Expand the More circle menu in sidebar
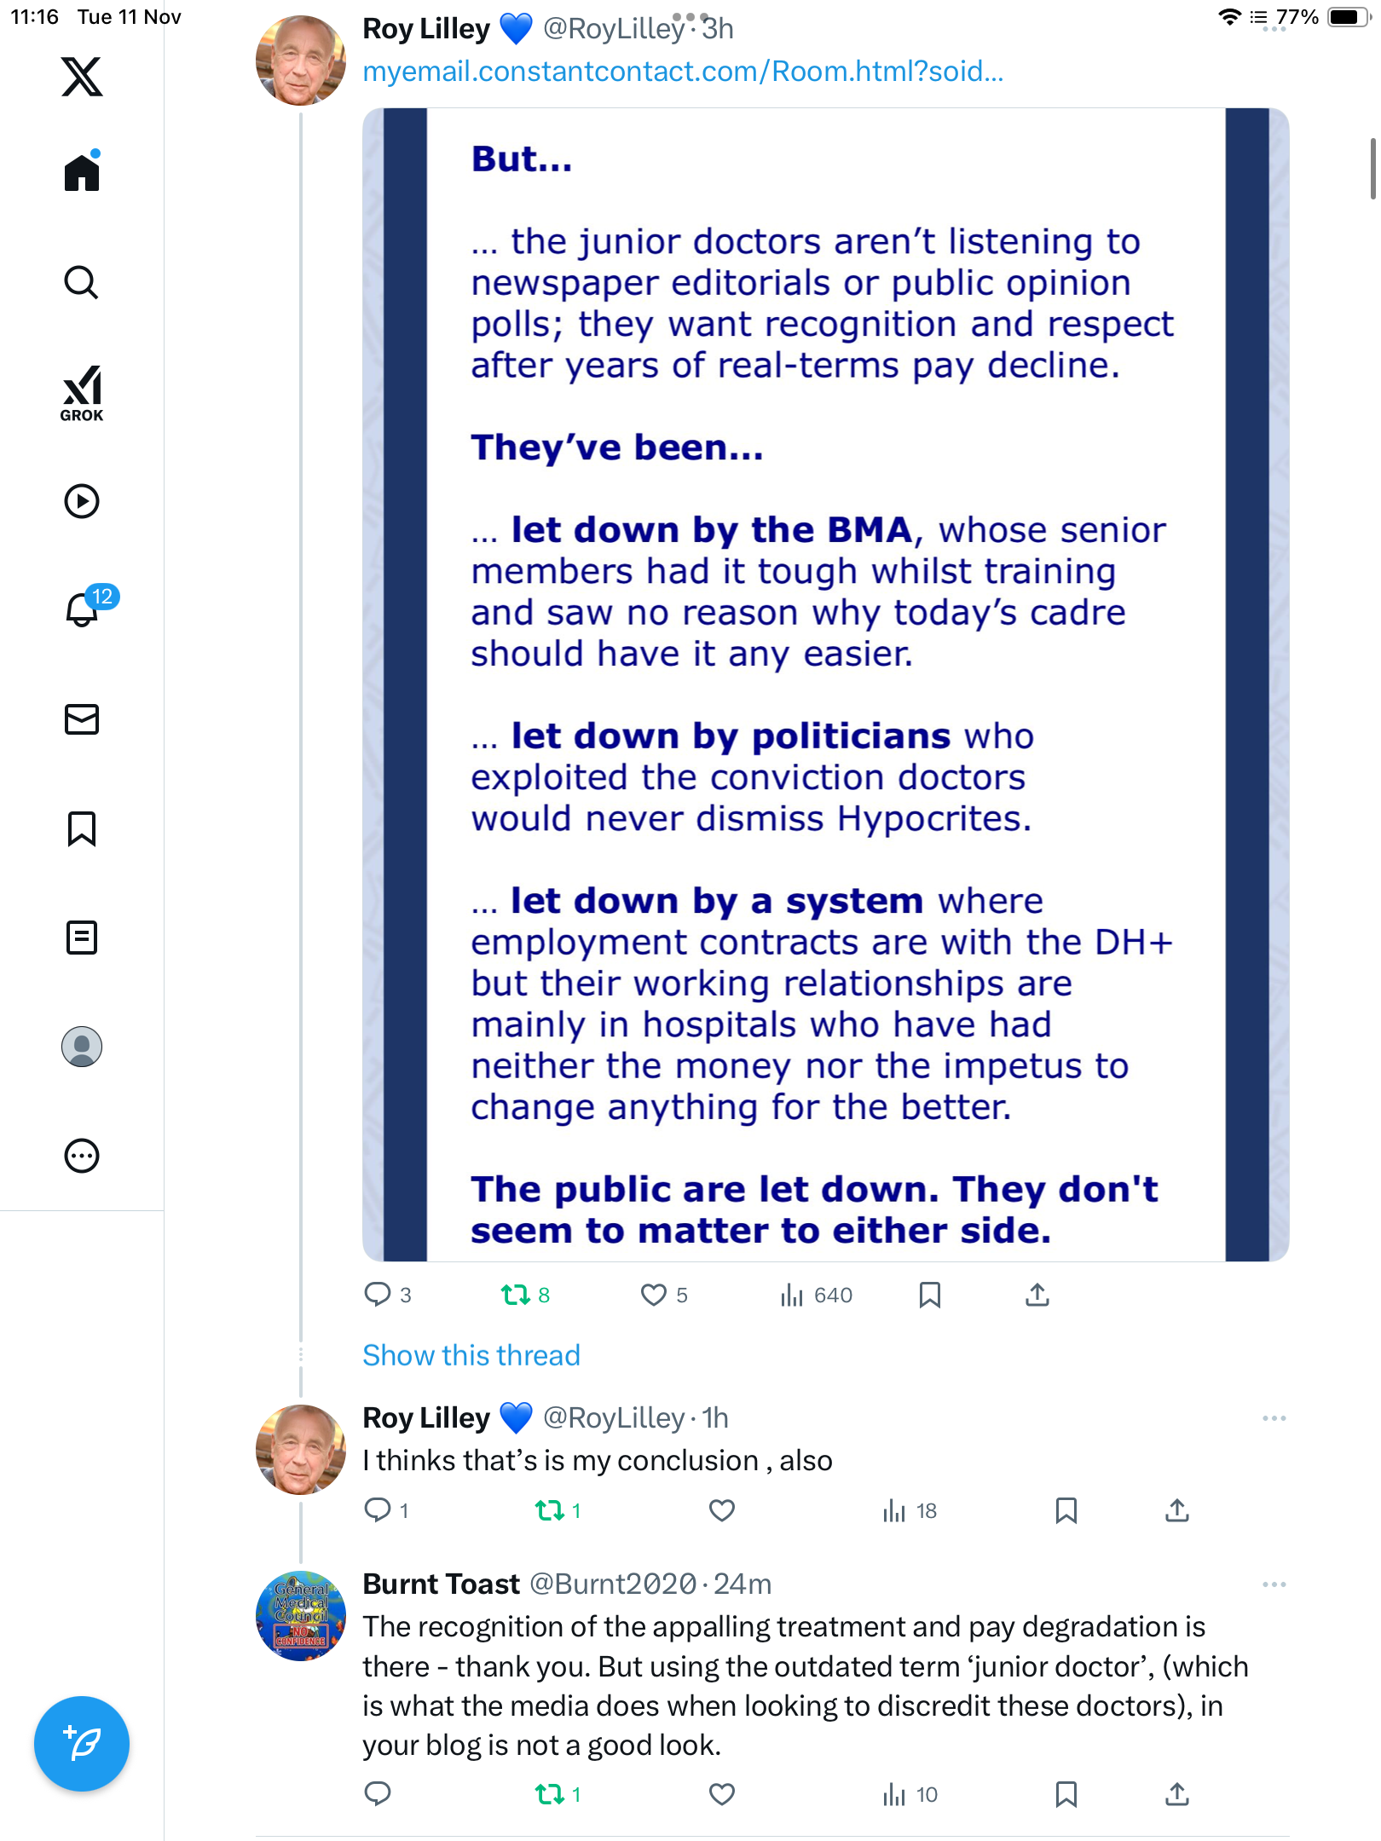The height and width of the screenshot is (1841, 1381). tap(82, 1156)
